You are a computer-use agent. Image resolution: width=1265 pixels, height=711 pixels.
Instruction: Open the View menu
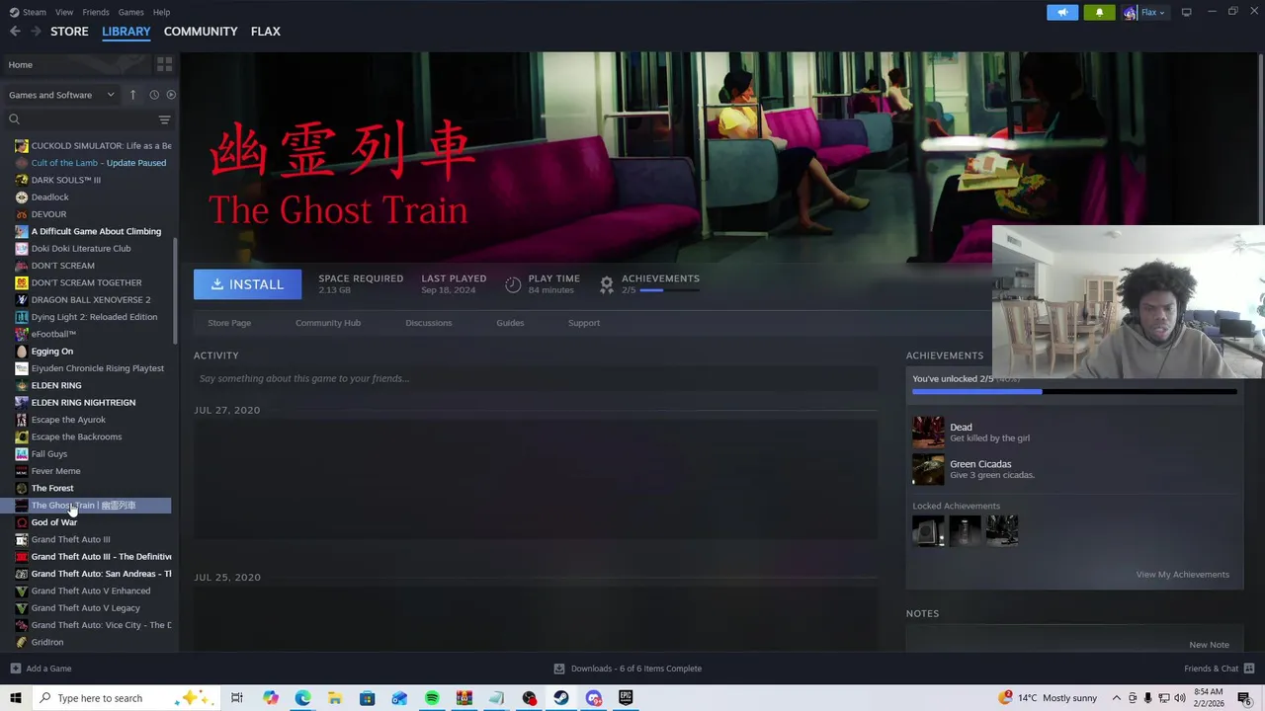coord(64,12)
